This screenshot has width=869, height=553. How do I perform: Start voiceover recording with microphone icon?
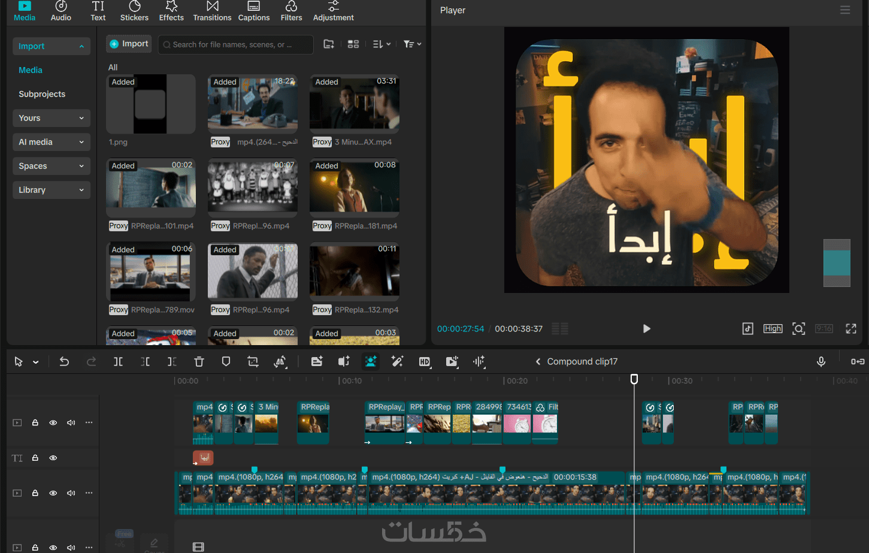click(x=821, y=361)
